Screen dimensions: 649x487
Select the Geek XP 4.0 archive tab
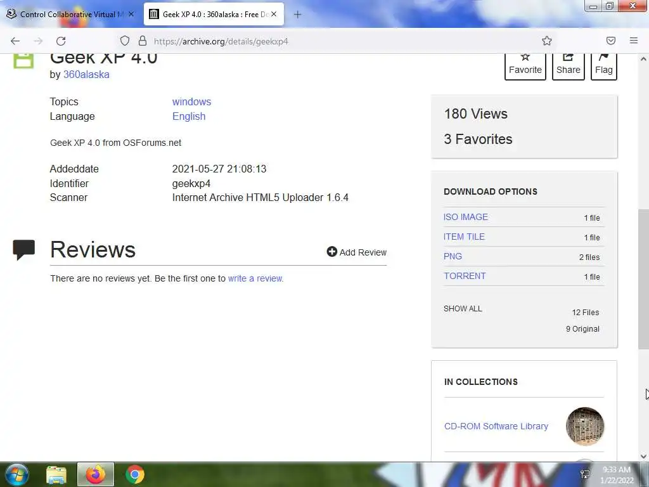(214, 14)
